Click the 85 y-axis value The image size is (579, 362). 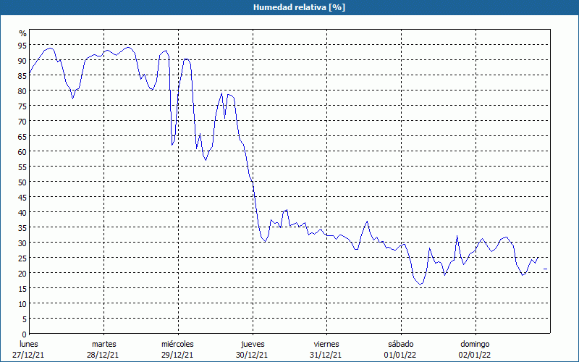(x=22, y=76)
